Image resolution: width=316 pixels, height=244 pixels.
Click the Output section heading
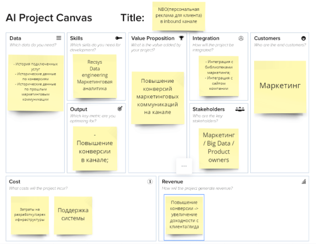pyautogui.click(x=78, y=109)
